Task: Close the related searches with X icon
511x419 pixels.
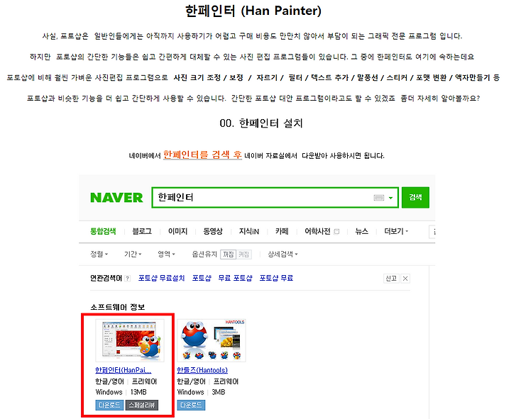Action: pos(405,279)
